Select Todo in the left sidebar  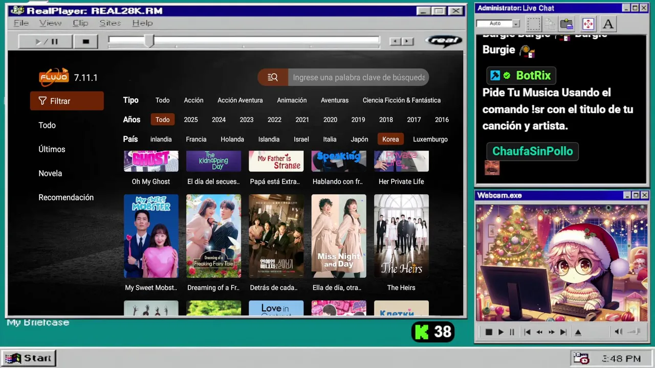point(47,125)
